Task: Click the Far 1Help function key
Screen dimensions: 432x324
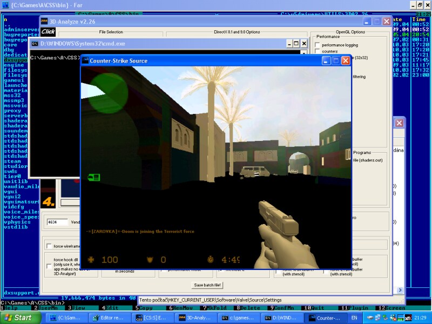Action: (x=9, y=308)
